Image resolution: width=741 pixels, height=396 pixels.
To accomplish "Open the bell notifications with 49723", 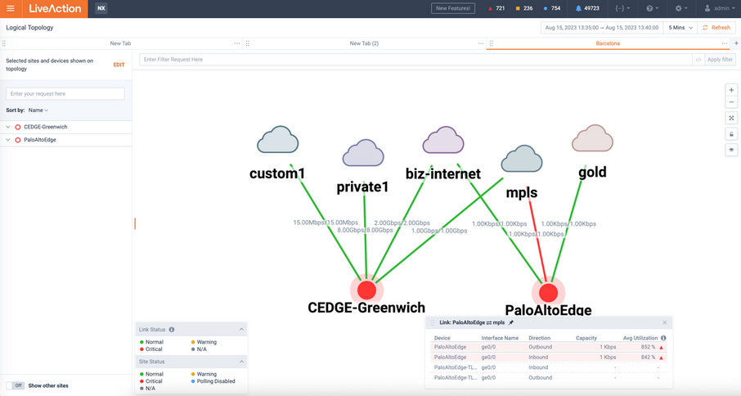I will [x=587, y=8].
